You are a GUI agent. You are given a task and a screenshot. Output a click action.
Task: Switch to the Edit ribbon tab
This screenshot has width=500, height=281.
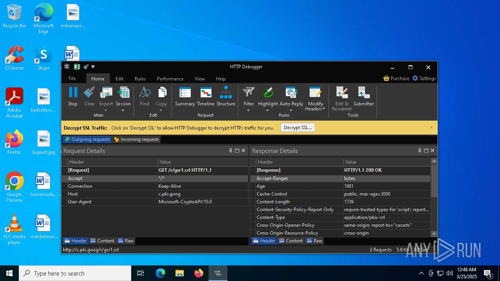tap(120, 78)
